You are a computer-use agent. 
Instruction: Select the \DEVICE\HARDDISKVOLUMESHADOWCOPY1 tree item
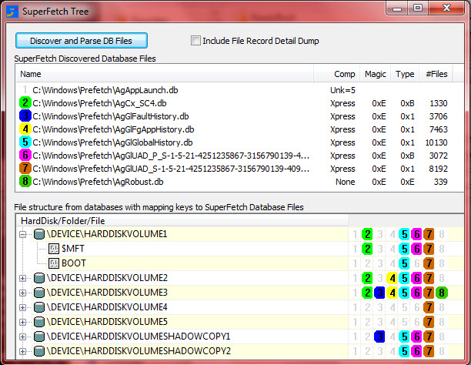[139, 337]
